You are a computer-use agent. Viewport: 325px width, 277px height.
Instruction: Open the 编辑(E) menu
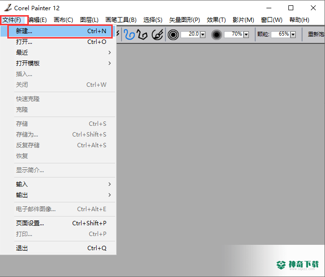click(x=37, y=20)
